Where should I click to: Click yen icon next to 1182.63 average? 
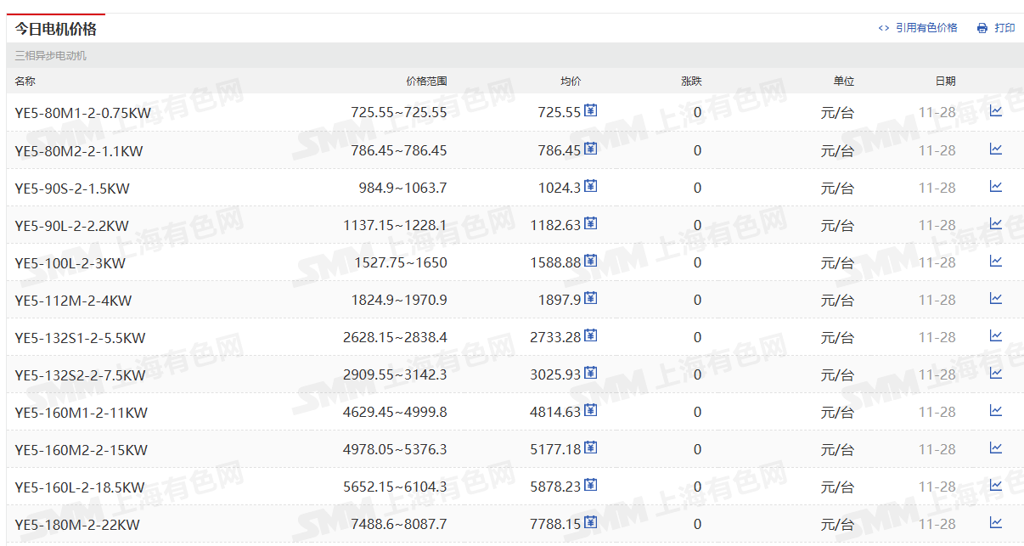[x=591, y=223]
